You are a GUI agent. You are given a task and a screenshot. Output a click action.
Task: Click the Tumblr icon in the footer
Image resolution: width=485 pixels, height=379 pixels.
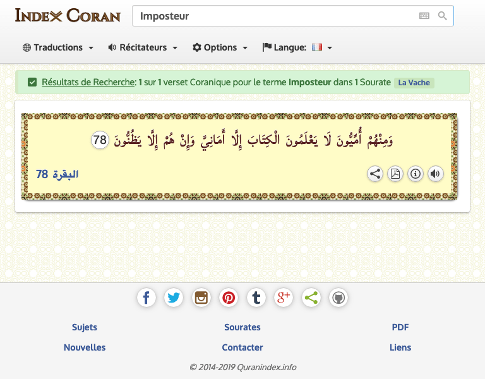[x=256, y=298]
